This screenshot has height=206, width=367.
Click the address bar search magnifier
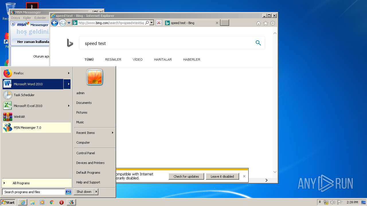pos(147,23)
